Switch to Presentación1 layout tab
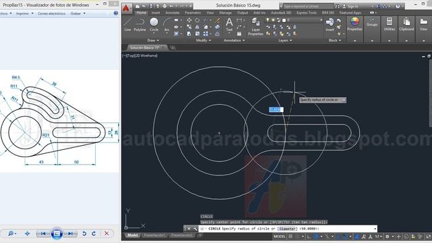This screenshot has height=243, width=432. coord(154,236)
